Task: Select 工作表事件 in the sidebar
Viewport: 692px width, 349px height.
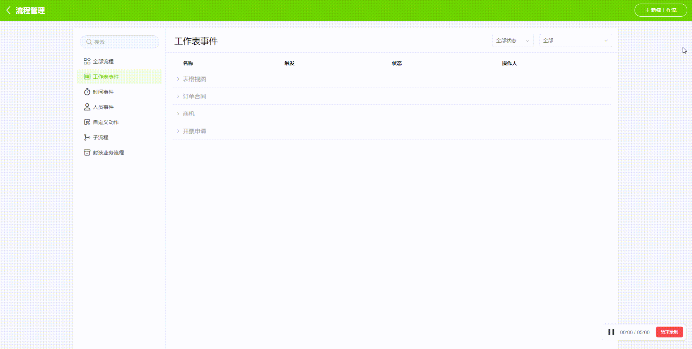Action: click(120, 77)
